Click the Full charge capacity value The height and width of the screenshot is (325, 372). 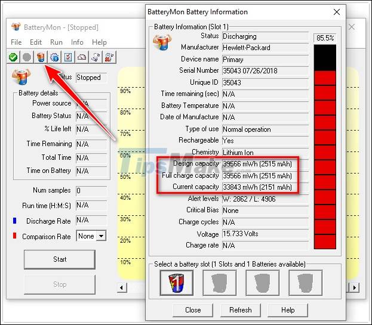click(265, 176)
